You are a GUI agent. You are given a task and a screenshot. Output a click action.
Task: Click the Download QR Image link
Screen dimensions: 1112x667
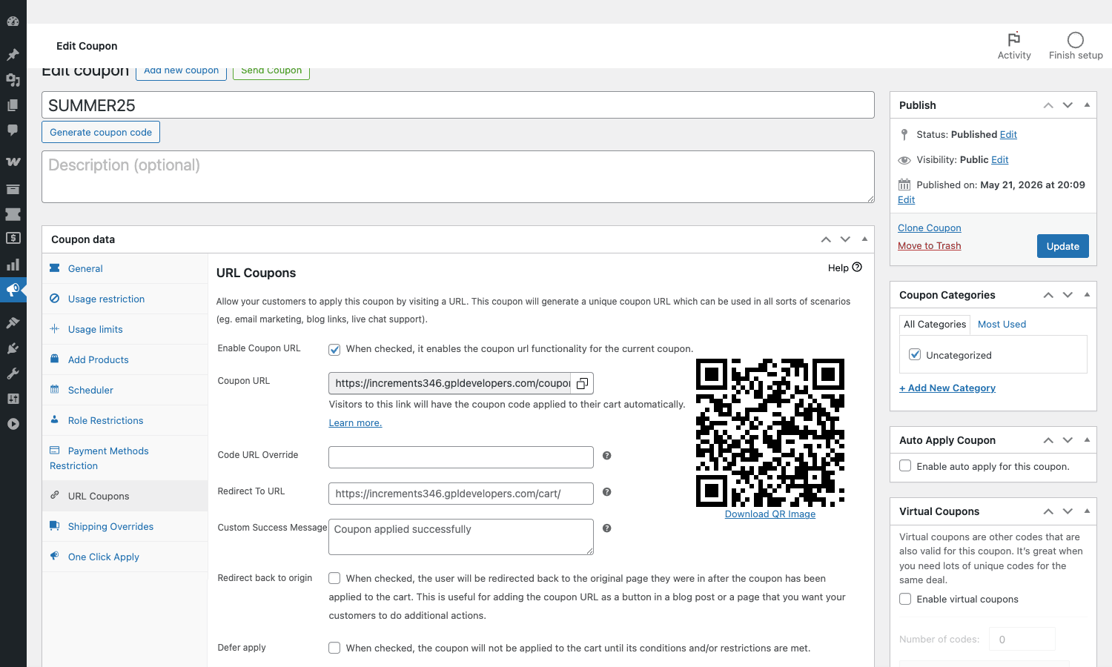click(x=770, y=514)
